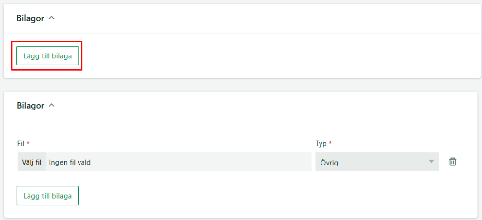Click the red asterisk beside Fil
This screenshot has width=482, height=220.
(x=28, y=143)
